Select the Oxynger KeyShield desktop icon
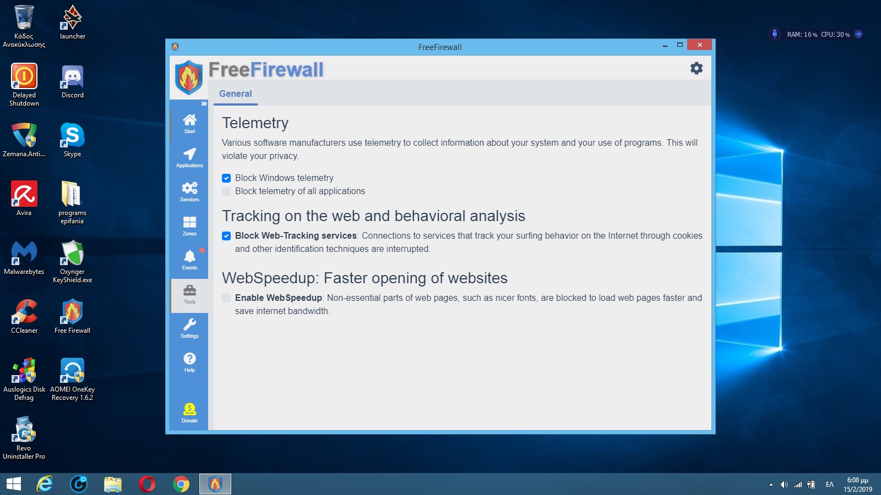The height and width of the screenshot is (495, 881). point(72,261)
